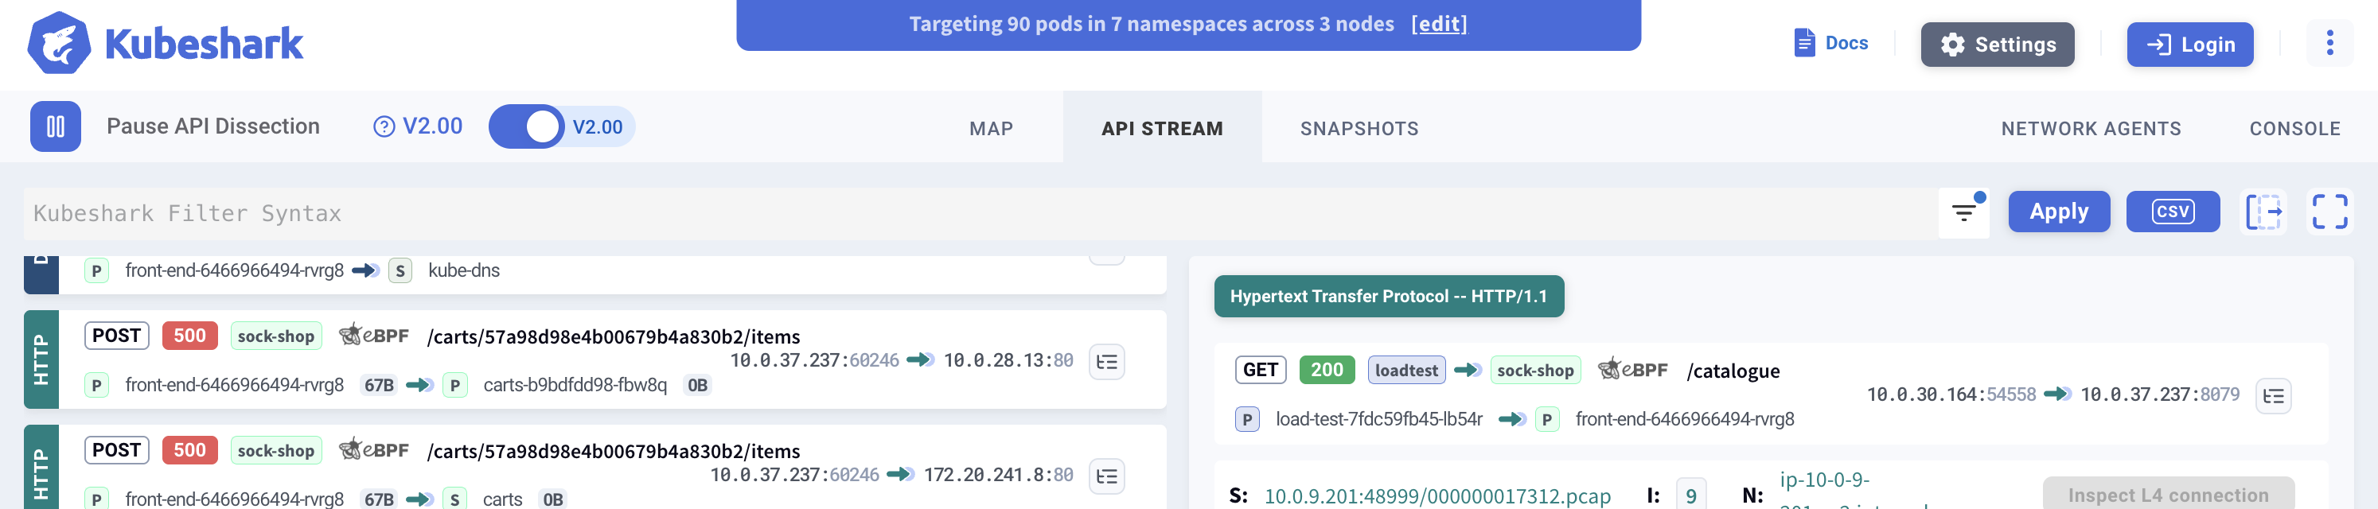Export traffic using the CSV button
The width and height of the screenshot is (2378, 509).
point(2171,212)
